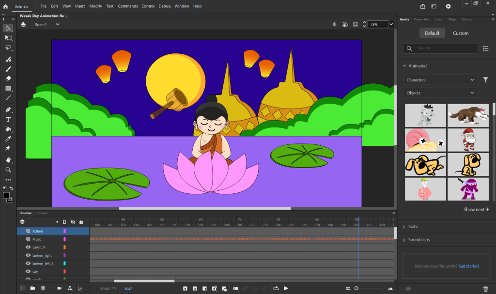Screen dimensions: 496x294
Task: Open the Characters dropdown
Action: 440,80
